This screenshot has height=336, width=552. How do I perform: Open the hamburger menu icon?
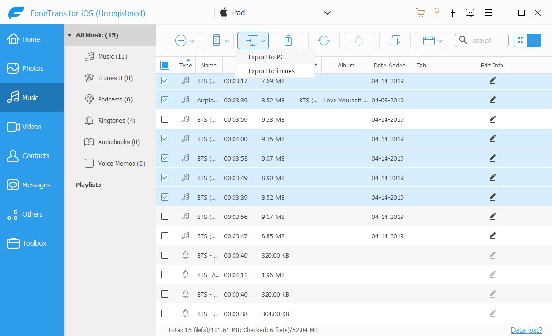pos(488,13)
